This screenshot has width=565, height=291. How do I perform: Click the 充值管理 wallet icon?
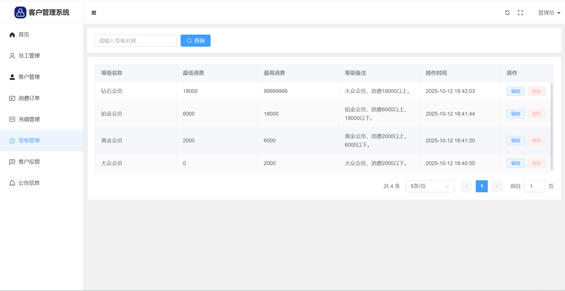[x=12, y=119]
